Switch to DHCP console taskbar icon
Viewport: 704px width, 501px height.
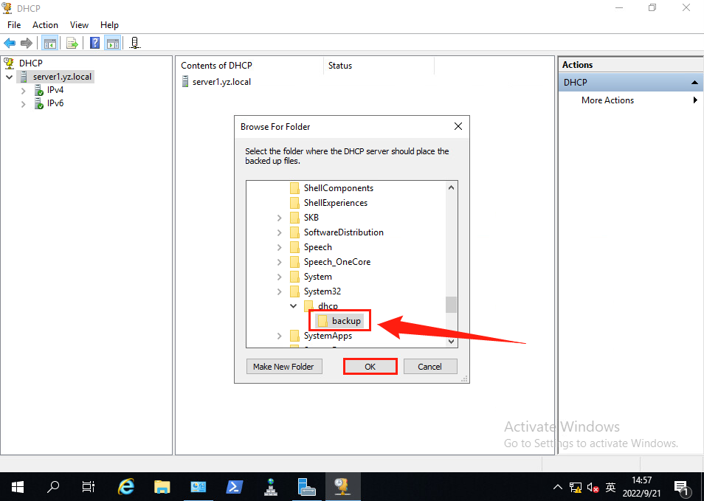[342, 487]
